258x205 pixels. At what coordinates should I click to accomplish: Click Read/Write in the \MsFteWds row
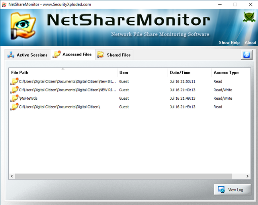(x=223, y=99)
